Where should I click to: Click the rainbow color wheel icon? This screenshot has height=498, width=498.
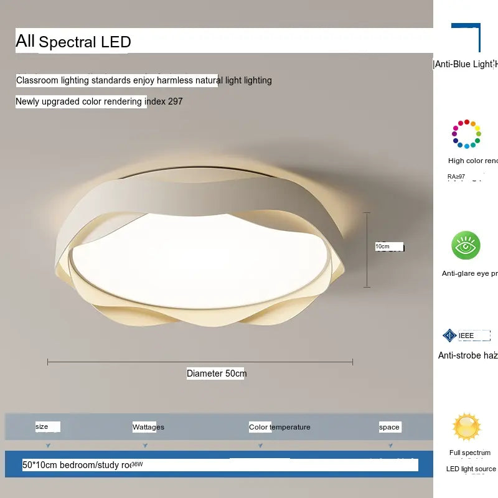[x=466, y=134]
